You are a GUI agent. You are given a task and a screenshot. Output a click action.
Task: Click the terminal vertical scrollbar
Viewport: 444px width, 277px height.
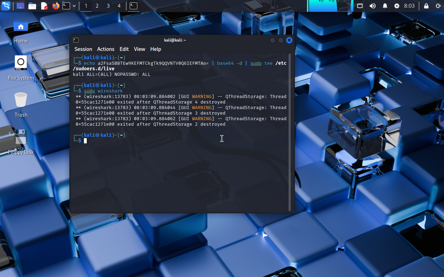(290, 132)
